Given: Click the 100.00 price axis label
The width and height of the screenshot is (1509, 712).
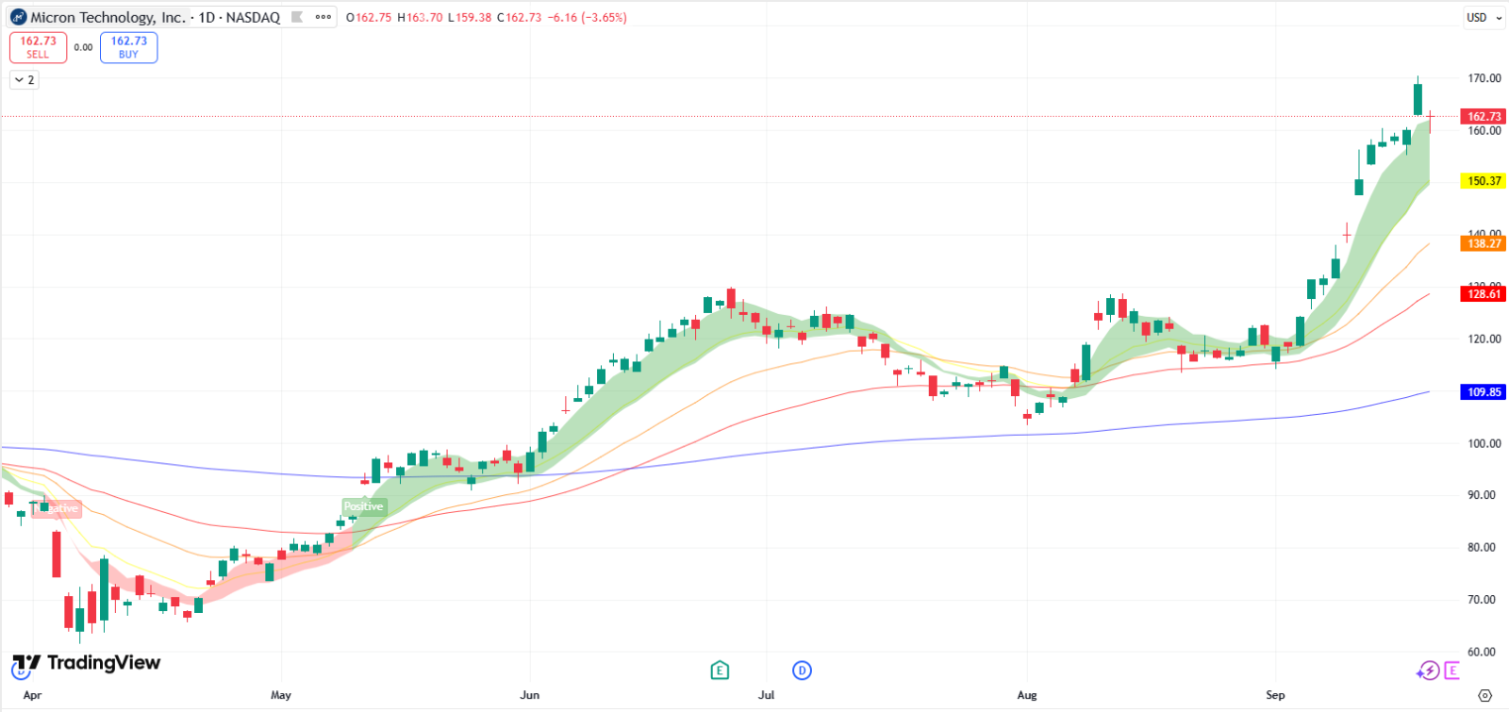Looking at the screenshot, I should click(1484, 443).
